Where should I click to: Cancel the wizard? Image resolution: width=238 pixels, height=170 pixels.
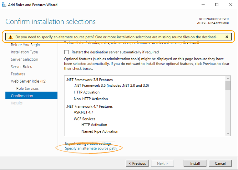click(x=220, y=163)
